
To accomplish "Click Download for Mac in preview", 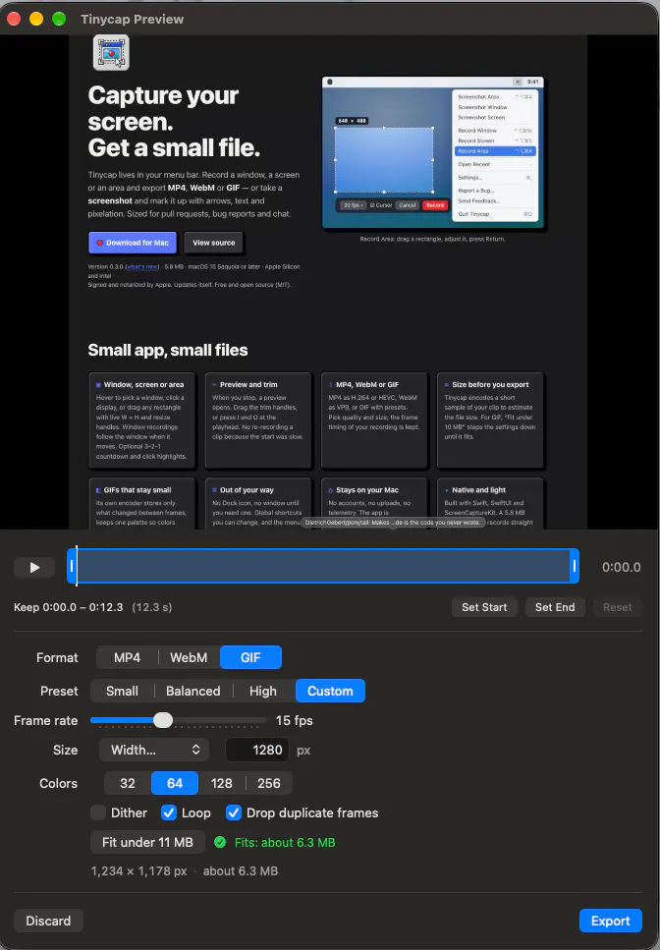I will pyautogui.click(x=133, y=243).
